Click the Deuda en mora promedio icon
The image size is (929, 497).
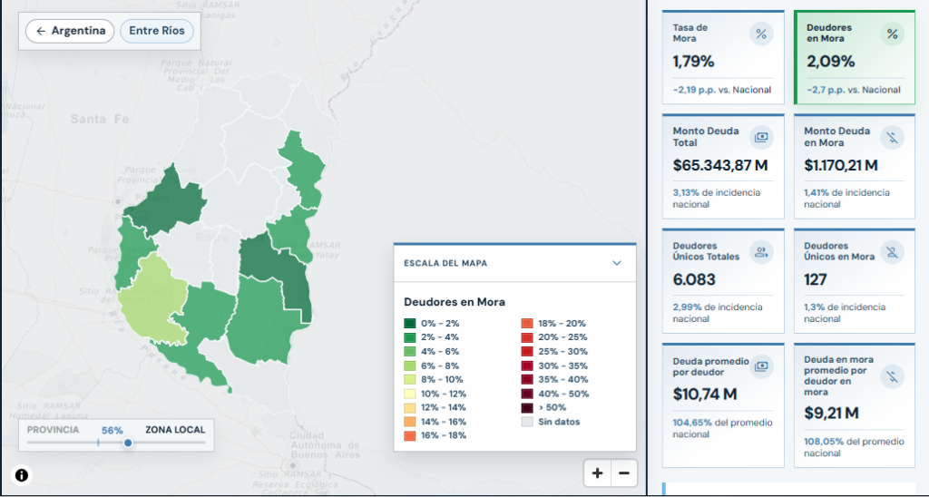893,376
